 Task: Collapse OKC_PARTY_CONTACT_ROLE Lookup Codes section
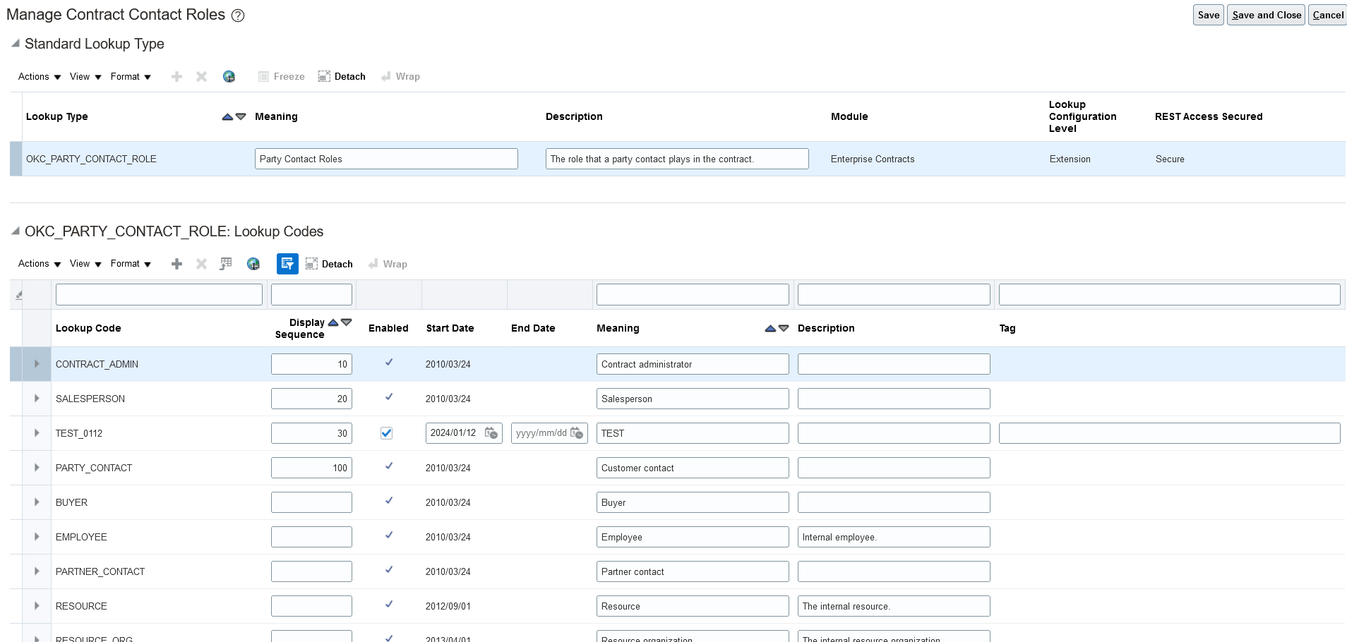click(15, 231)
